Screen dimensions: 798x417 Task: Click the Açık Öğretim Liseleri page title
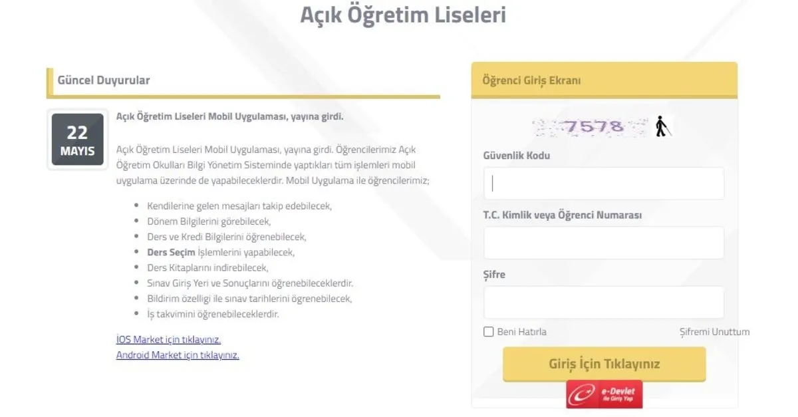[x=403, y=15]
